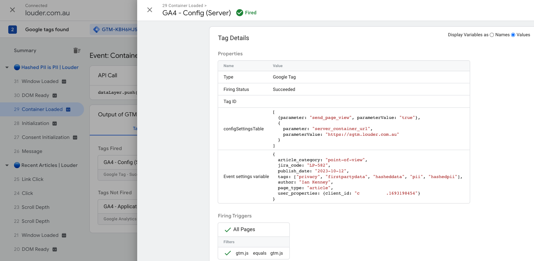Click the gtm.js filter check icon
The height and width of the screenshot is (261, 534).
(x=228, y=253)
